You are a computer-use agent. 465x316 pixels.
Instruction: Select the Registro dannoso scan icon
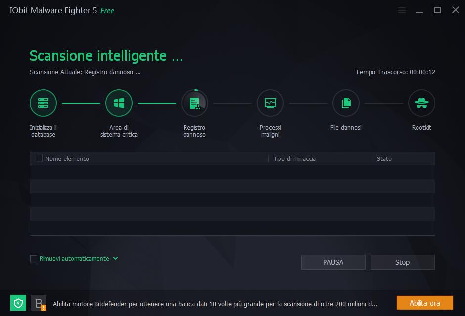click(x=194, y=103)
